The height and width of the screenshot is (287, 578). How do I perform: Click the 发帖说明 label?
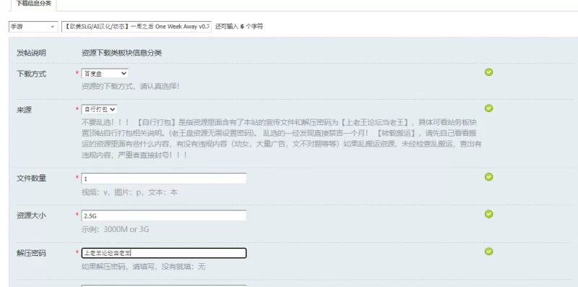pyautogui.click(x=31, y=53)
